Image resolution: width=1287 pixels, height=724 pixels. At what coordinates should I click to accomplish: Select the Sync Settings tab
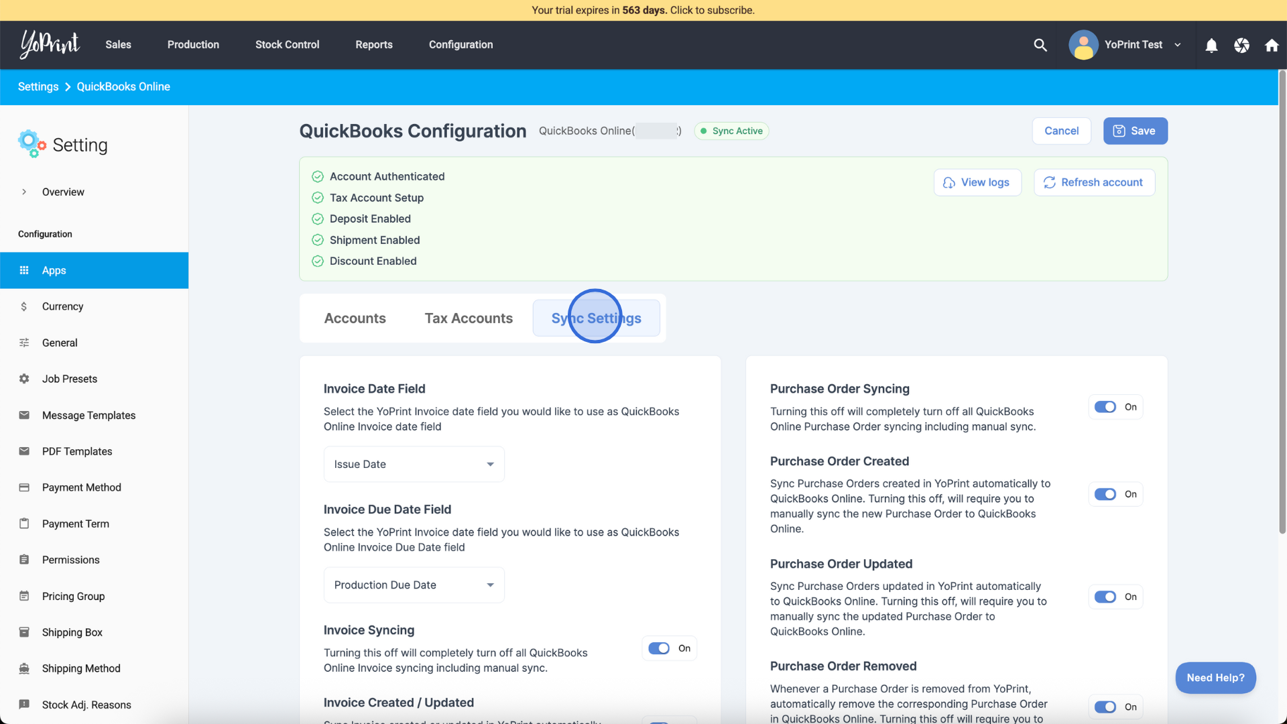596,318
